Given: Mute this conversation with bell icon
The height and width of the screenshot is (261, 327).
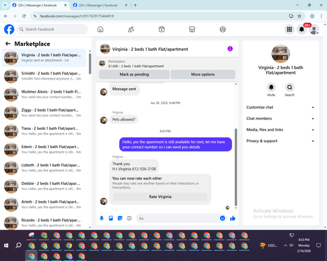Looking at the screenshot, I should point(271,87).
